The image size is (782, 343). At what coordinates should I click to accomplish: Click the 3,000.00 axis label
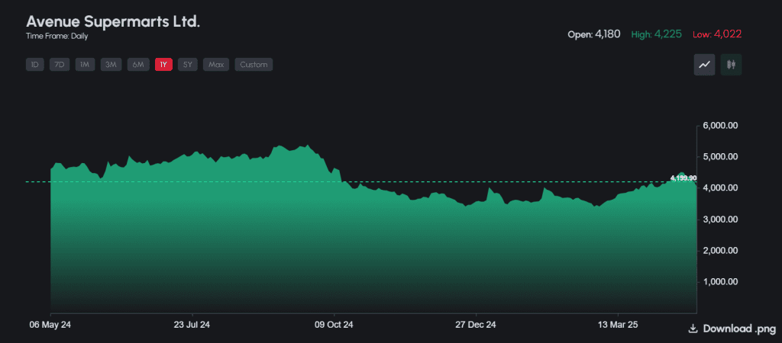coord(719,220)
